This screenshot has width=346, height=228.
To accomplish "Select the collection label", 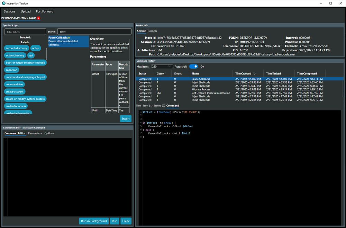I will [x=11, y=70].
